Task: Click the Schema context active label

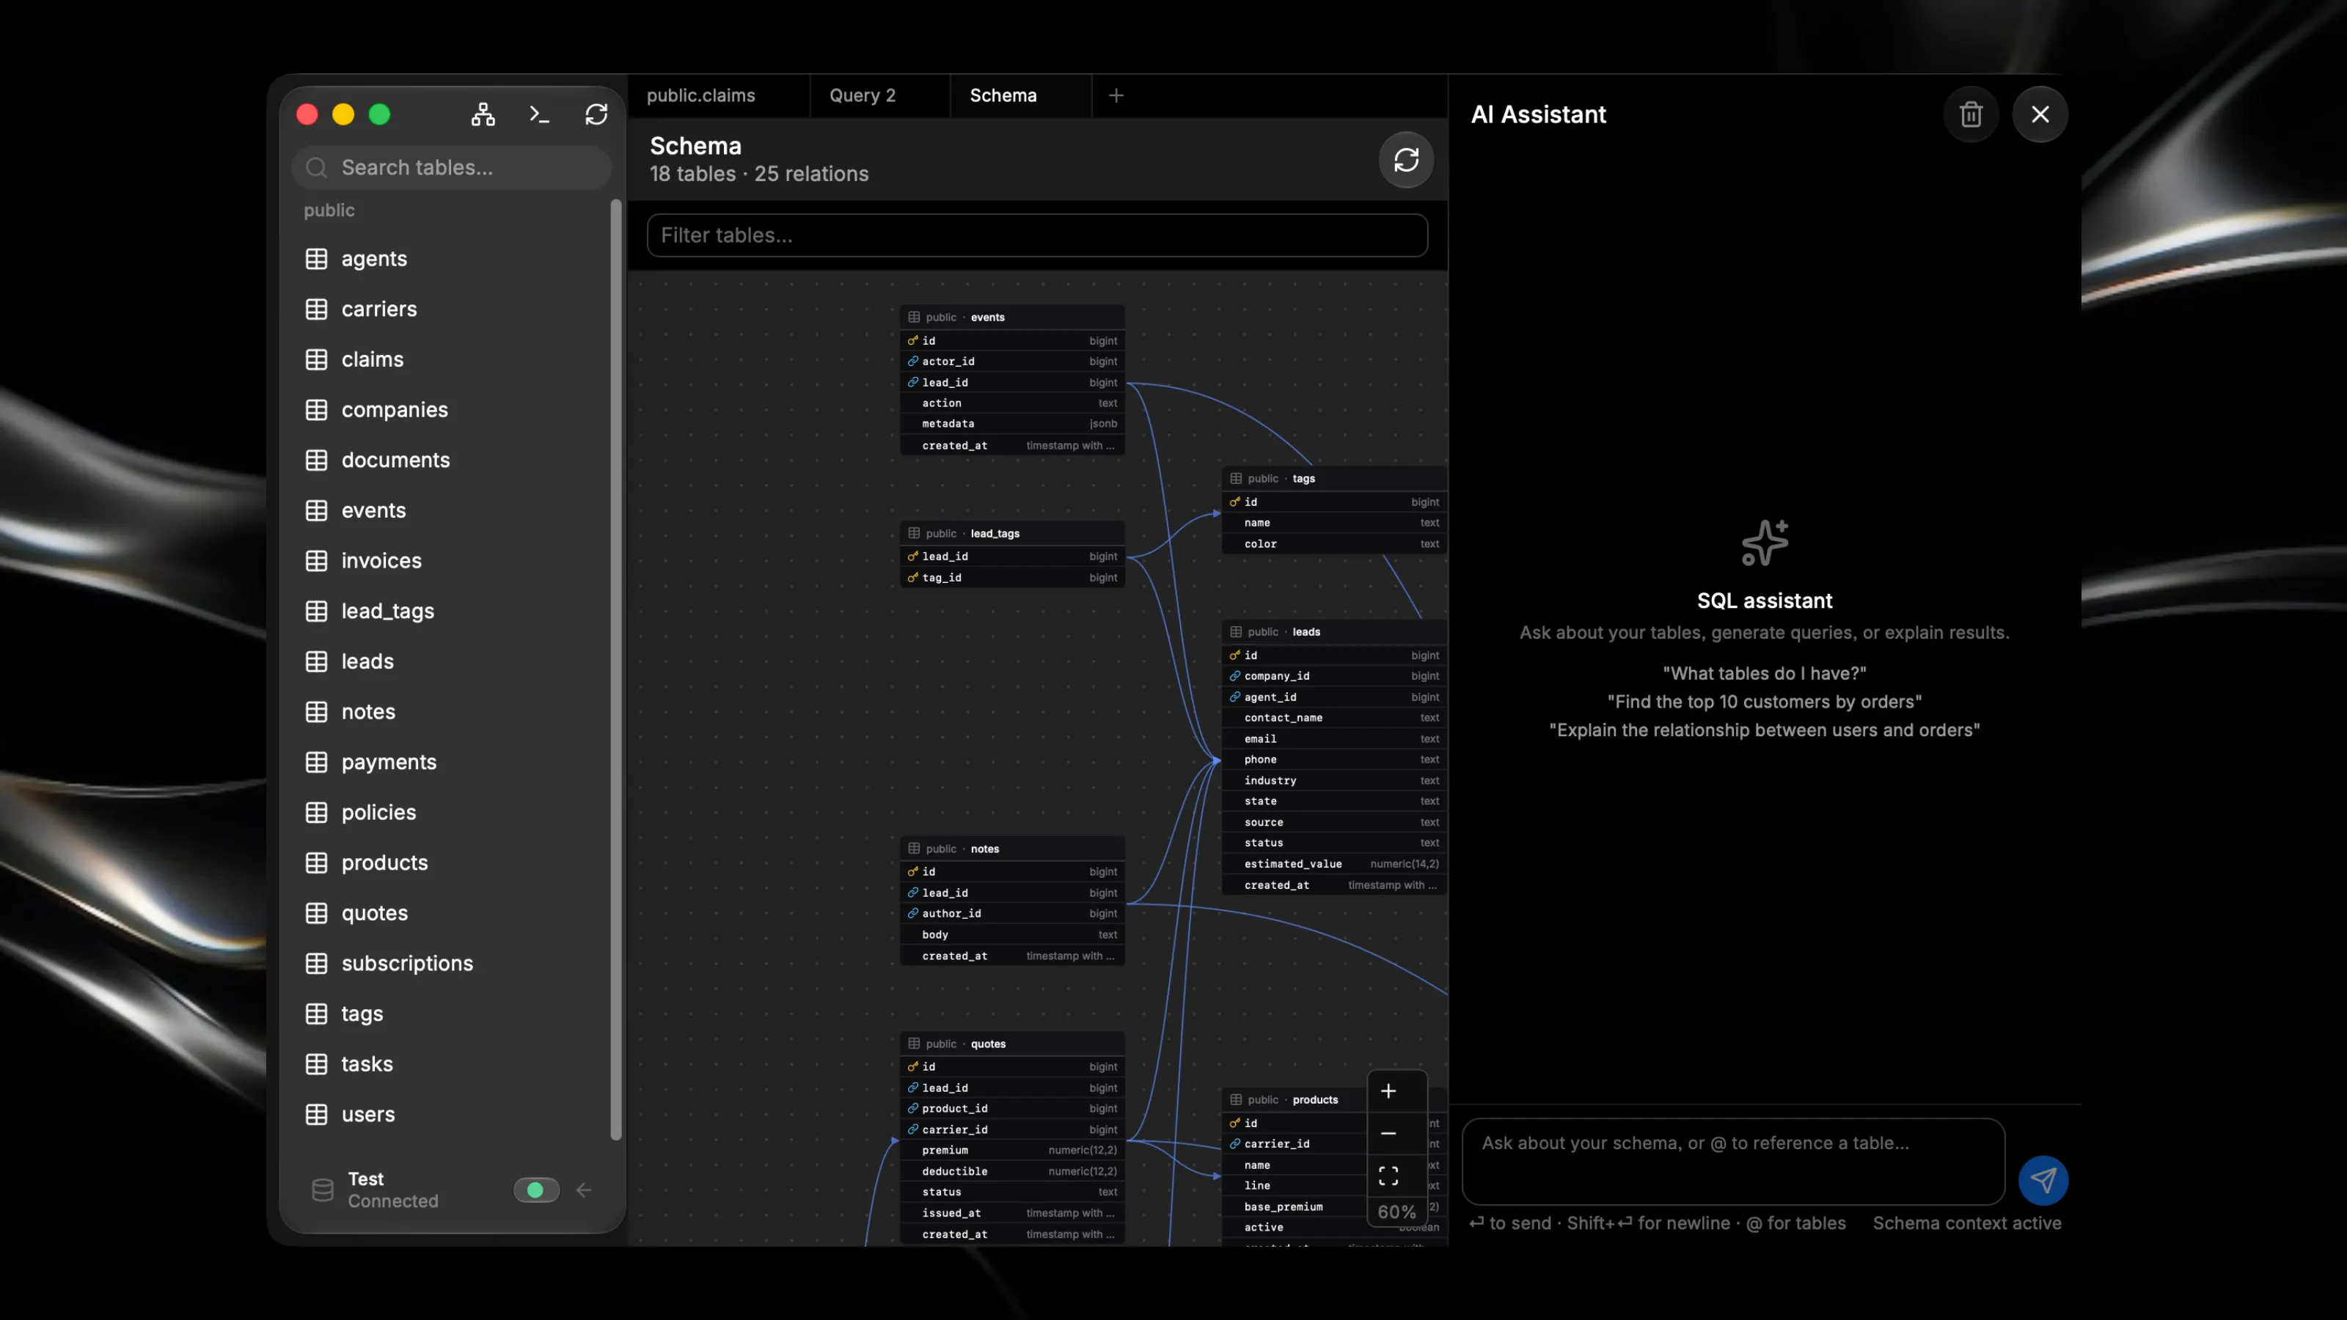Action: 1967,1223
